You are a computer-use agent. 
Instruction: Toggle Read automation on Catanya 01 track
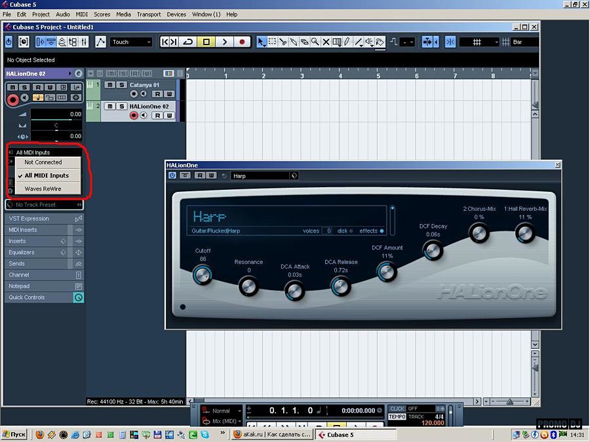click(157, 94)
